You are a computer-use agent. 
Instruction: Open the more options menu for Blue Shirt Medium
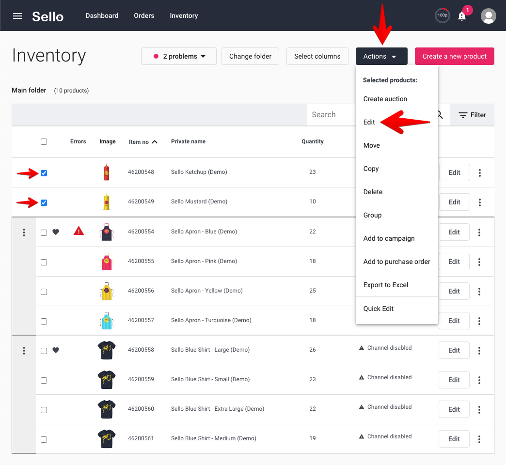479,439
